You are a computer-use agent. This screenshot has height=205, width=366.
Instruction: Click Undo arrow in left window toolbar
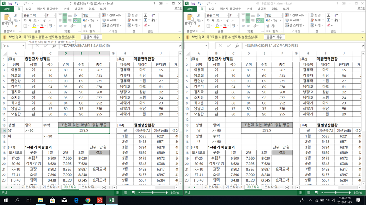click(x=17, y=3)
